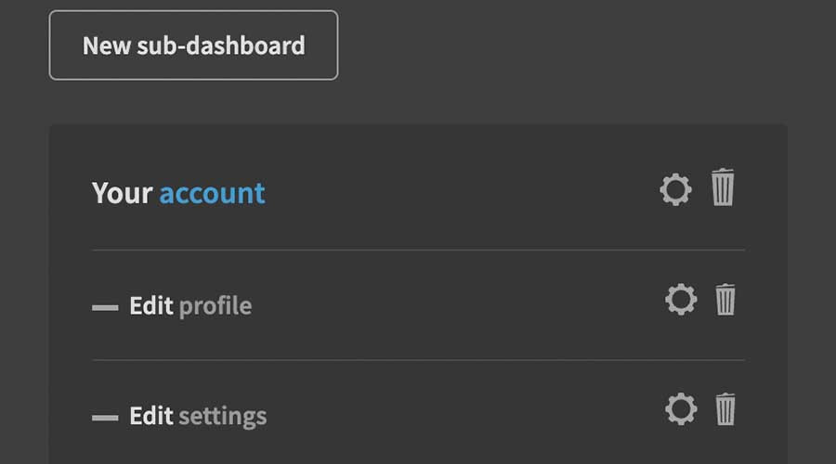Open gear settings for Edit profile

[681, 300]
